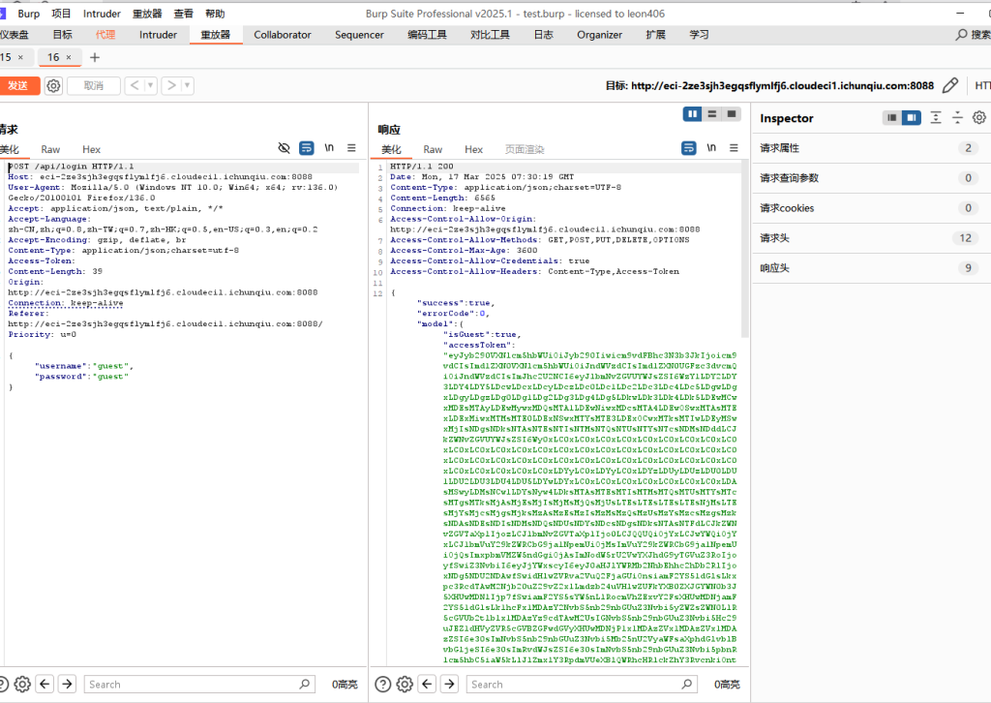991x703 pixels.
Task: Edit target with the pencil icon
Action: pos(950,85)
